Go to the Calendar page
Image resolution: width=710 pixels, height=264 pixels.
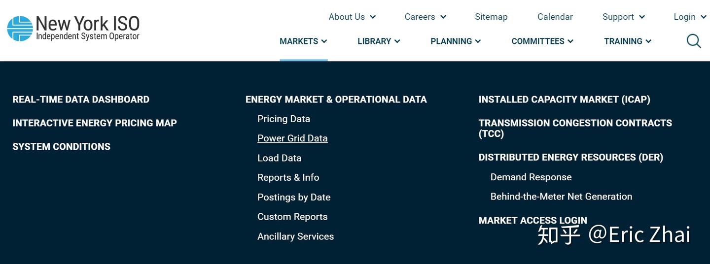coord(555,17)
